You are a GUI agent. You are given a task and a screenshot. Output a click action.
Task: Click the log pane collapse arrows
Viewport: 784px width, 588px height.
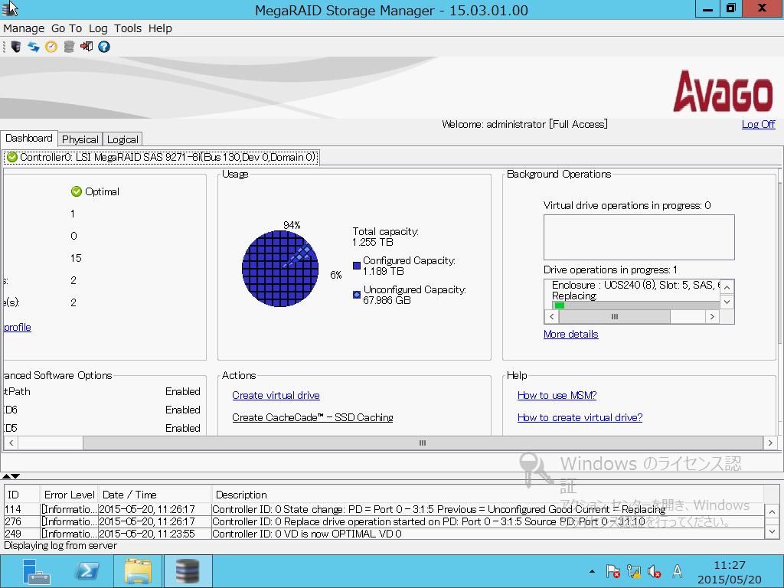tap(11, 476)
